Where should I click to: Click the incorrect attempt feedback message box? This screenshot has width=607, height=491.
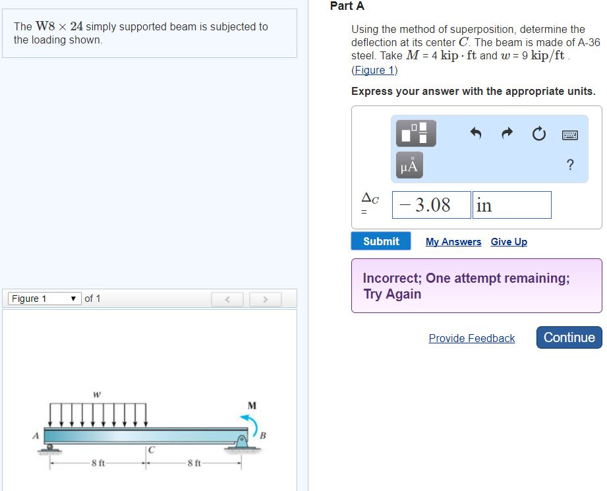pyautogui.click(x=477, y=285)
